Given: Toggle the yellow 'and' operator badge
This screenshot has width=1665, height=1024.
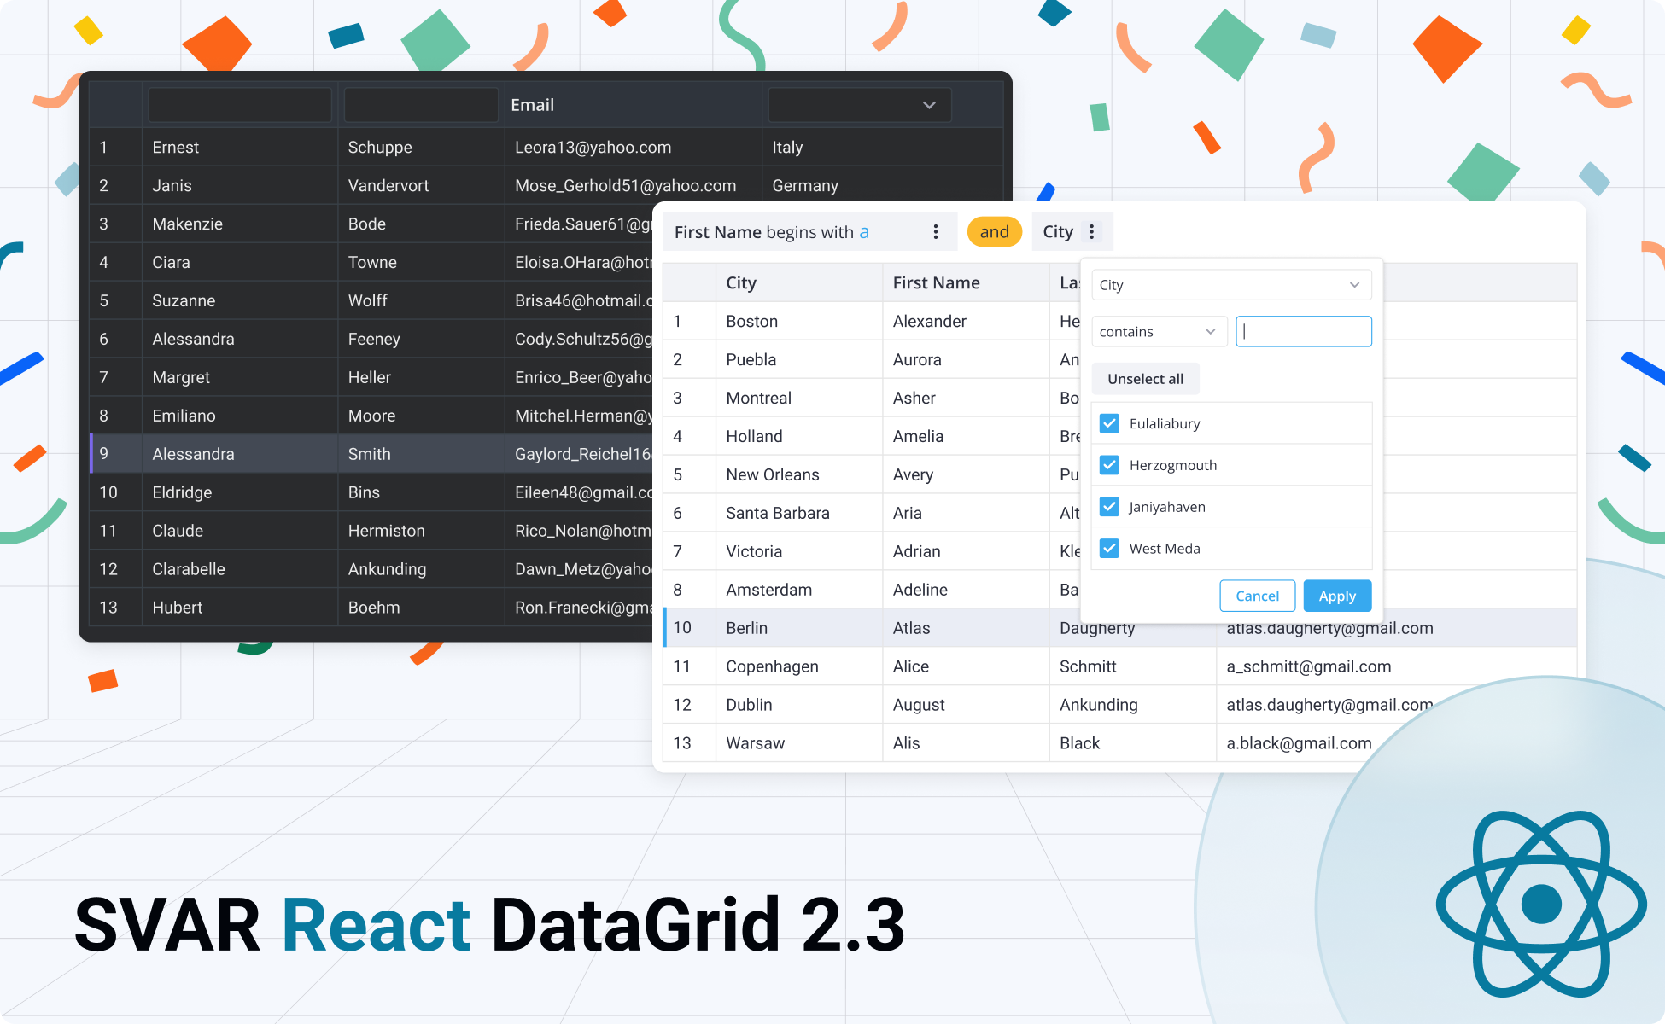Looking at the screenshot, I should click(994, 232).
